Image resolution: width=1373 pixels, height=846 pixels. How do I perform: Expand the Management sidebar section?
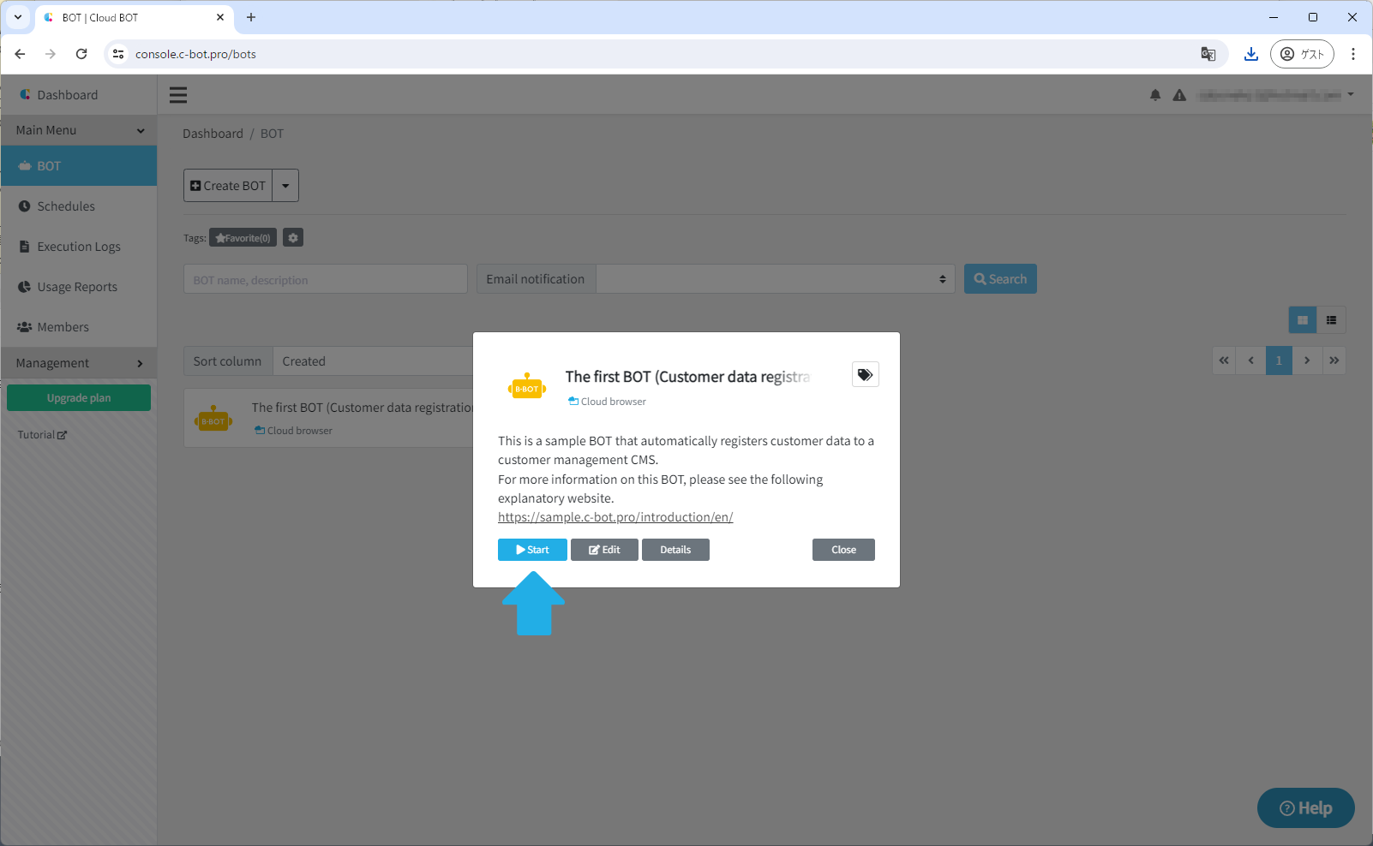79,363
